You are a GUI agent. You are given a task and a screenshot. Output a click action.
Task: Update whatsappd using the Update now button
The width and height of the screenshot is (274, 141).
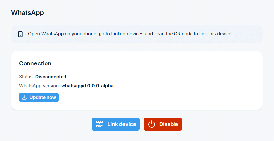[x=39, y=97]
